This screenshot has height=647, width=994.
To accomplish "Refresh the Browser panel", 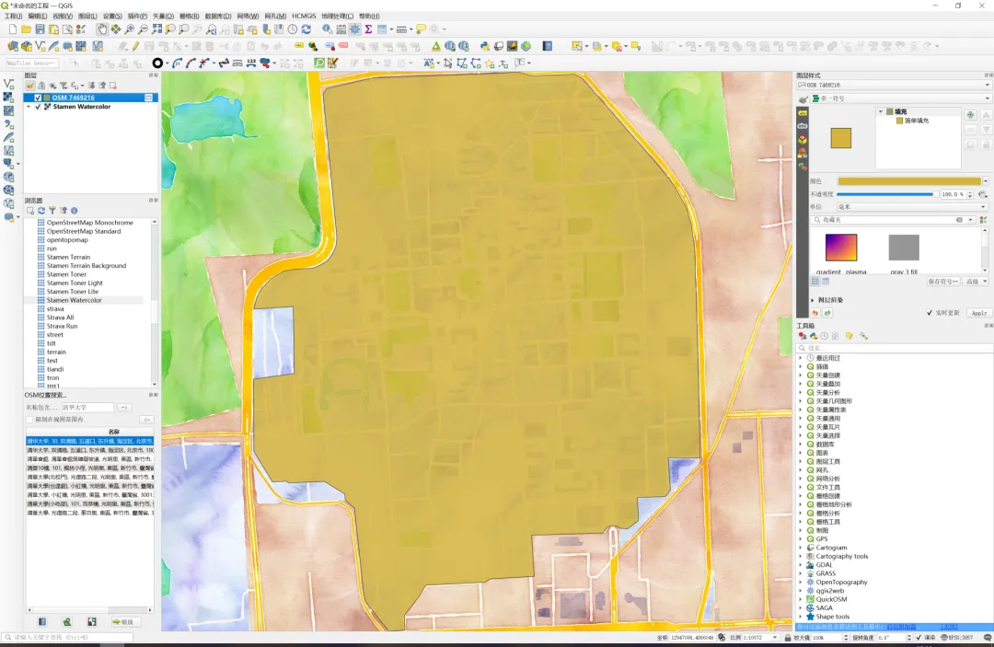I will [x=41, y=211].
